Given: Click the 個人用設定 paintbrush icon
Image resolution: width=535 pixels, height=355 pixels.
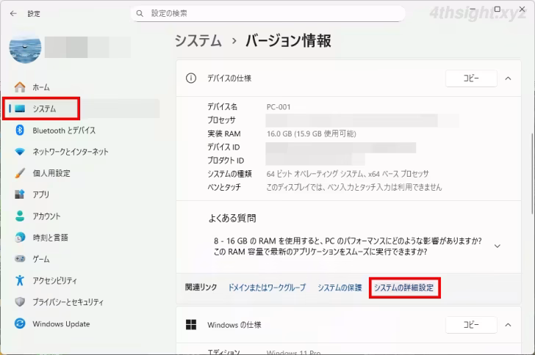Looking at the screenshot, I should point(20,173).
